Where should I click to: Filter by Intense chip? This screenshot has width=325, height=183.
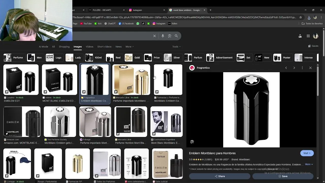[304, 58]
